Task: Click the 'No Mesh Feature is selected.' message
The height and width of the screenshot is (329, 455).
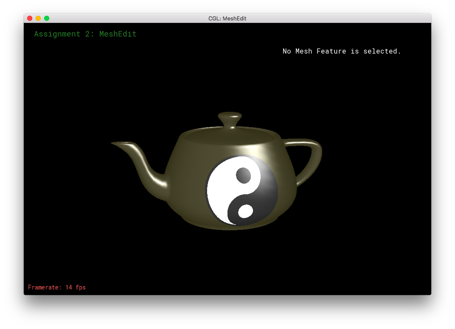Action: click(x=342, y=51)
